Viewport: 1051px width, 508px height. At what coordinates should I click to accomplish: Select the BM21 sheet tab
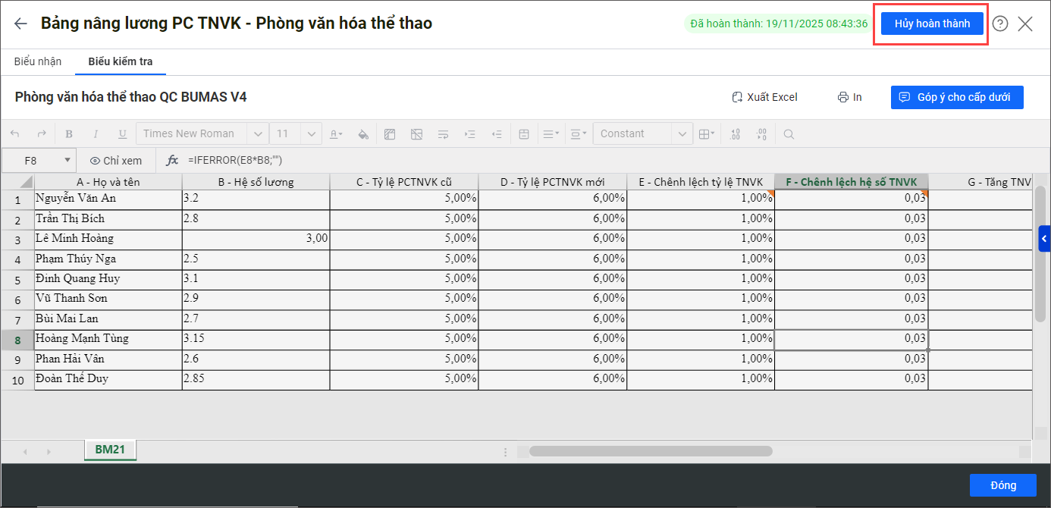coord(110,450)
